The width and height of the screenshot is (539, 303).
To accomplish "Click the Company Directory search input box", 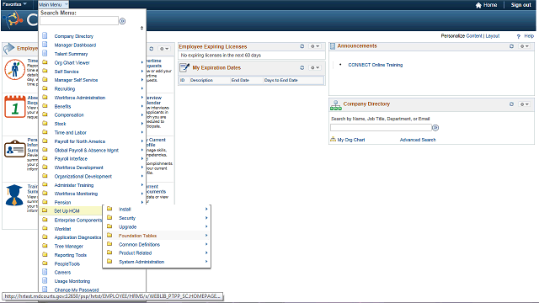I will [x=381, y=127].
